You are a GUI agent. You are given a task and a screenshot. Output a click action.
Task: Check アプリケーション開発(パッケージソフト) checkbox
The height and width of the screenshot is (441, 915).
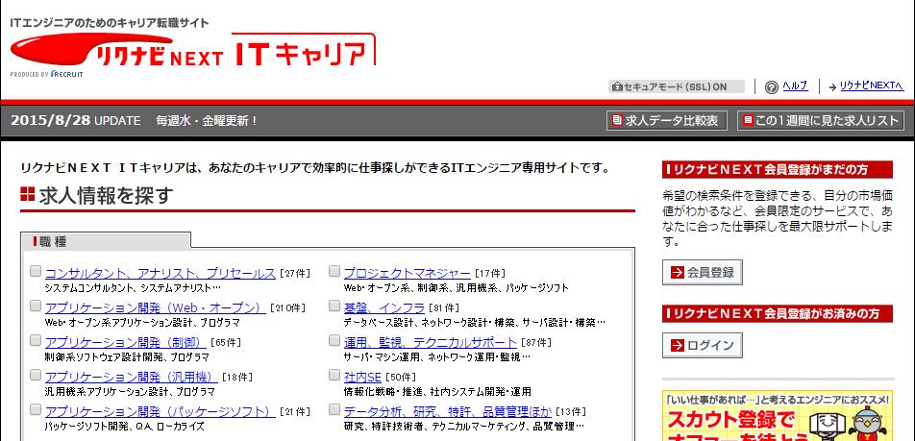[36, 409]
